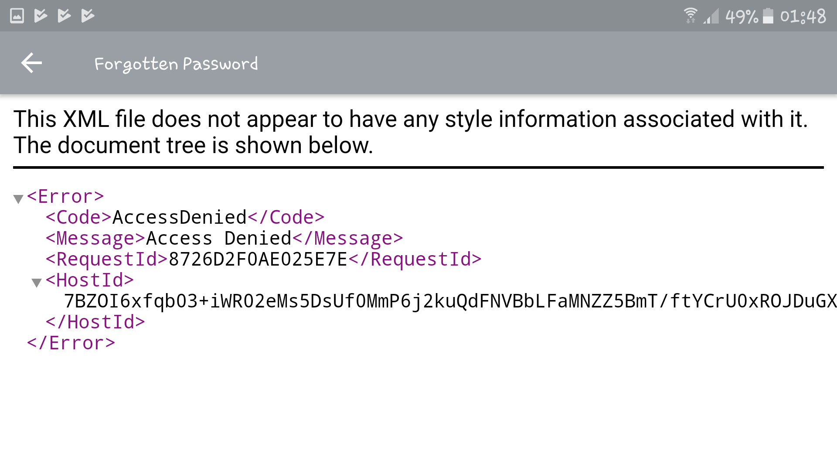The image size is (837, 471).
Task: Collapse the HostId XML node
Action: 37,283
